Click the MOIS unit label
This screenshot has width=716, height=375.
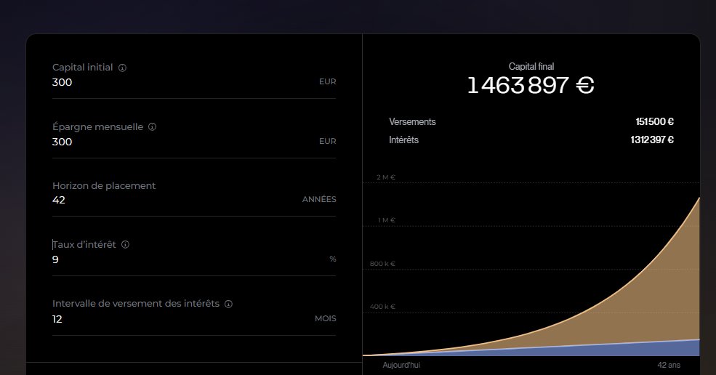tap(325, 318)
